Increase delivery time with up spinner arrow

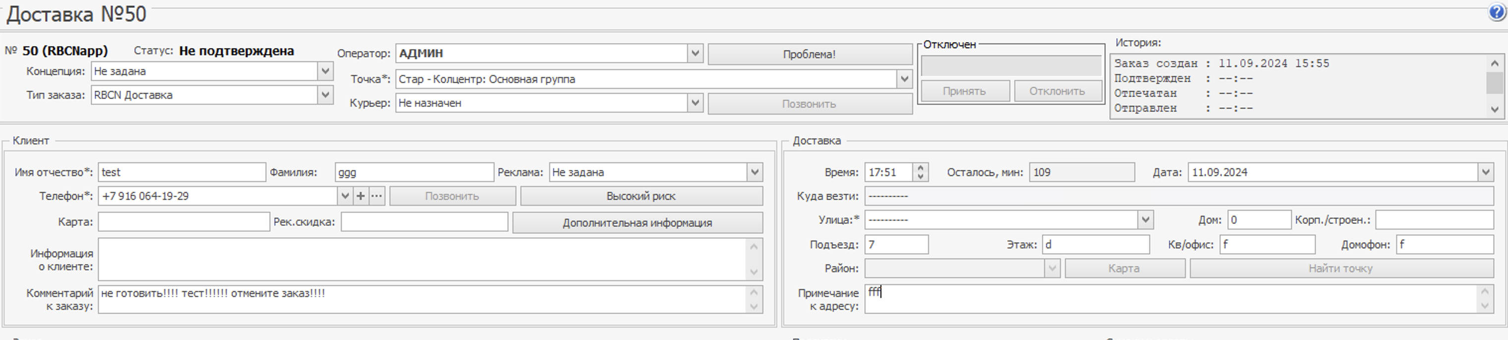[x=920, y=168]
